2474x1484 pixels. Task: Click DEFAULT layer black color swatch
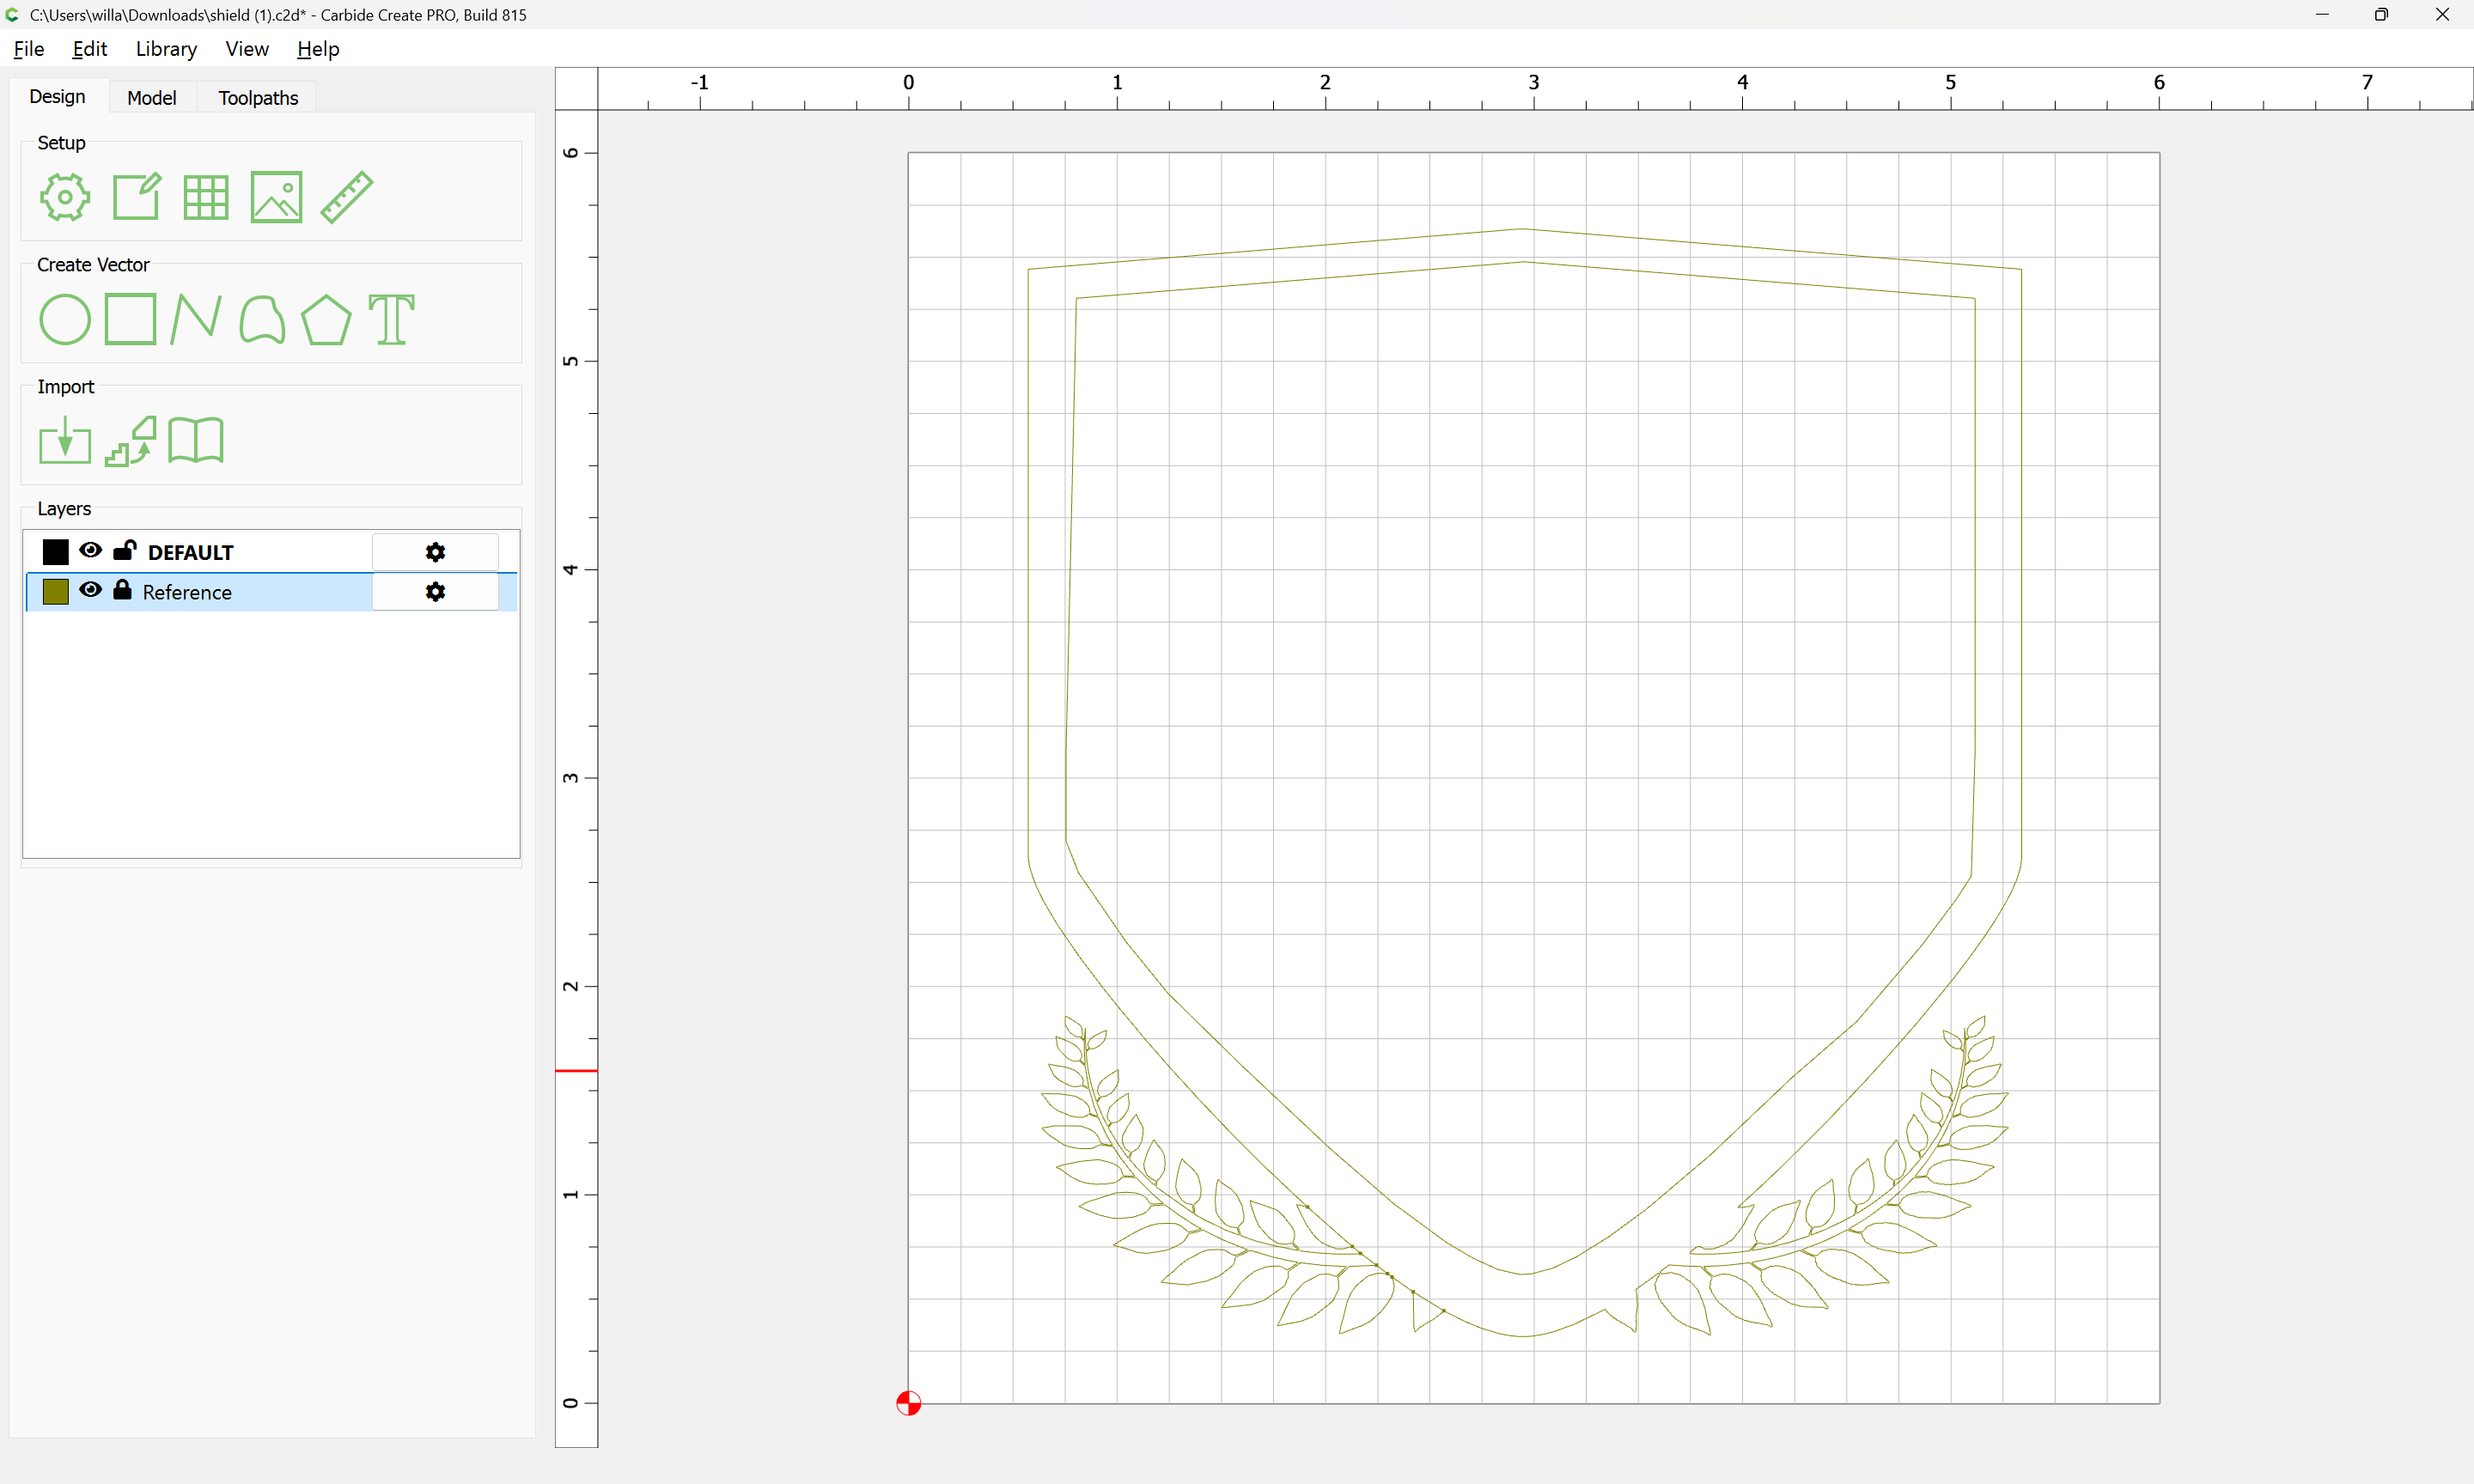tap(56, 552)
